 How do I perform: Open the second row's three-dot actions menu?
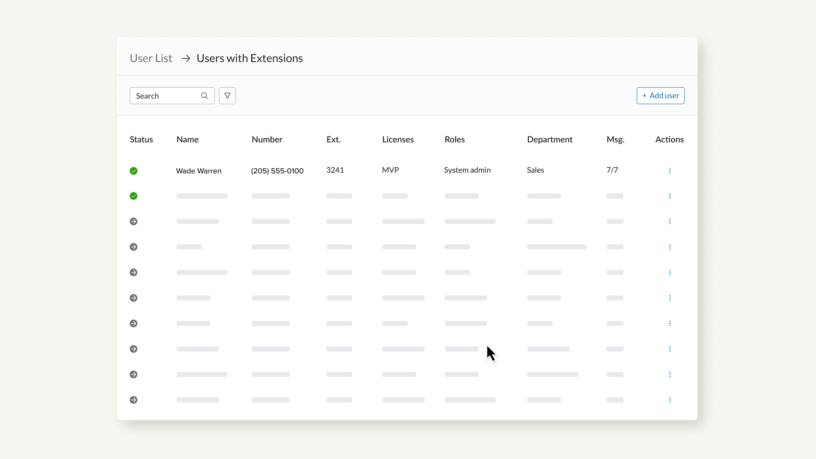(670, 196)
